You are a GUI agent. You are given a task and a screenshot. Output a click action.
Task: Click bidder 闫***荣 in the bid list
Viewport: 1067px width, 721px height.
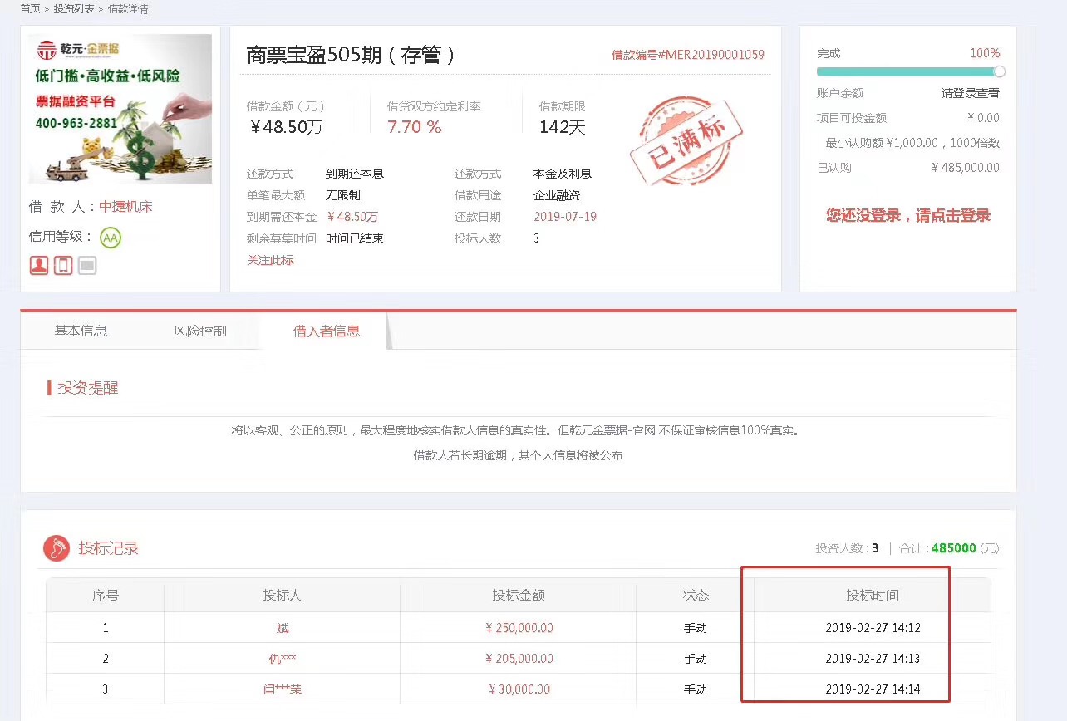pos(282,689)
